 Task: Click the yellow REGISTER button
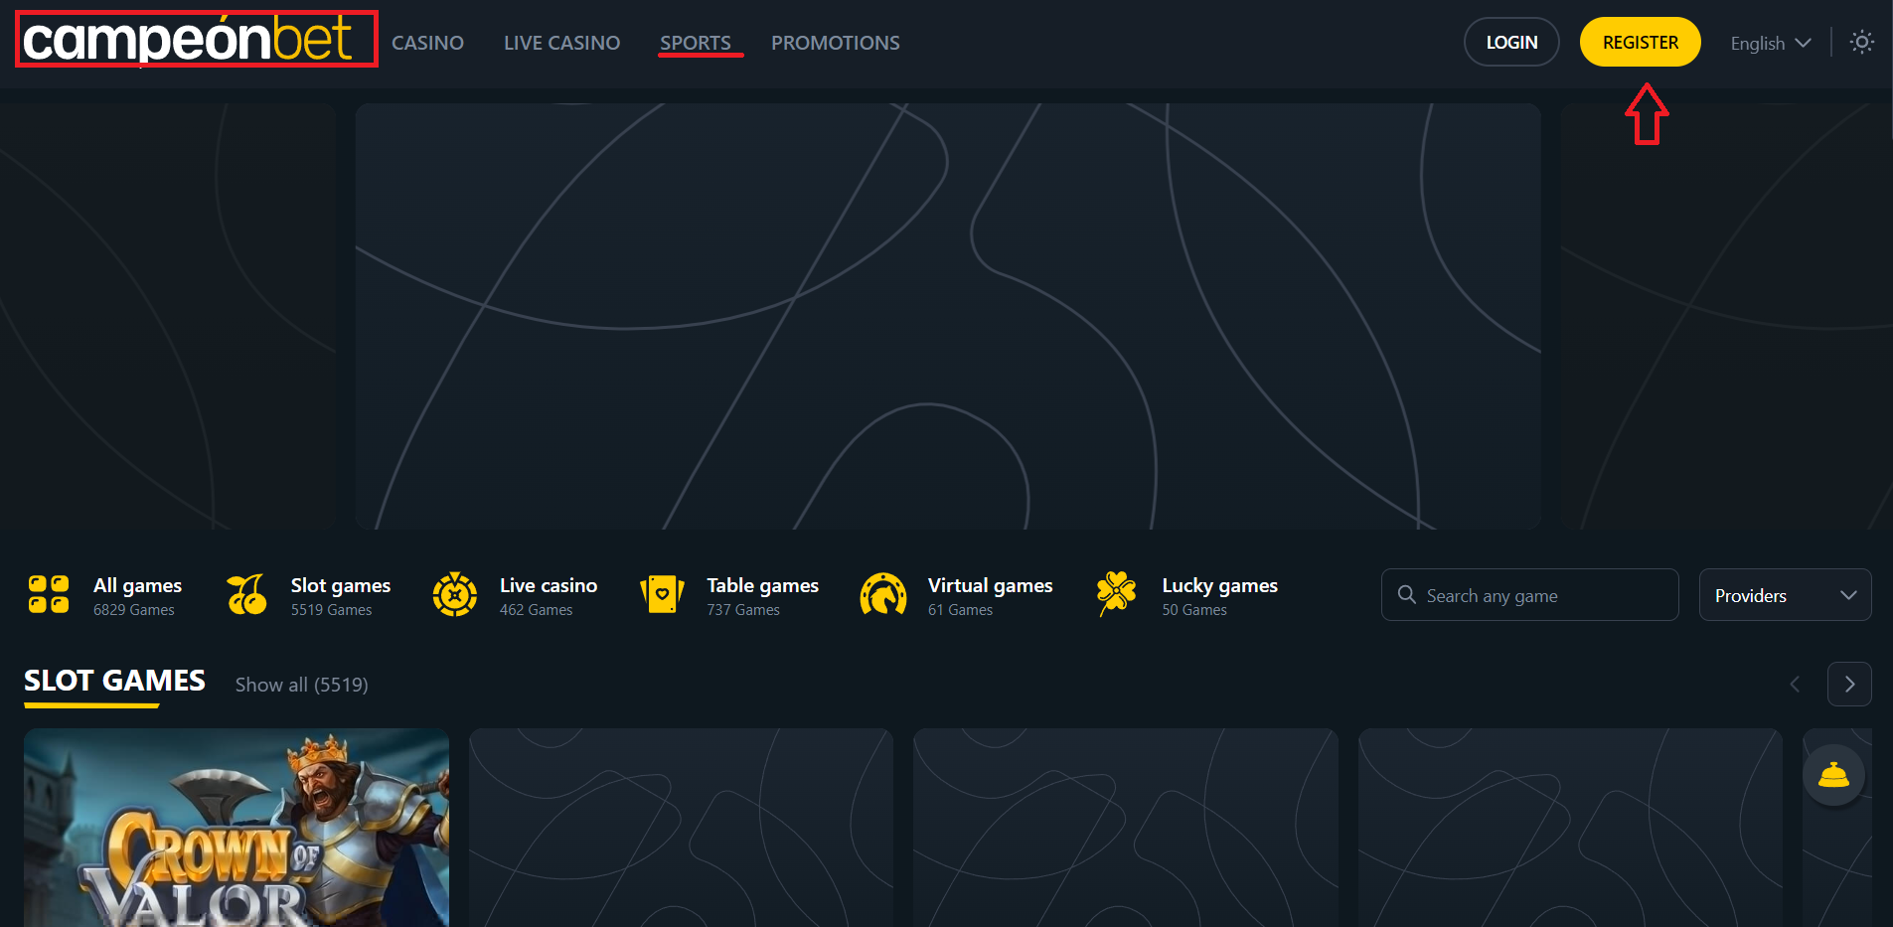coord(1641,42)
